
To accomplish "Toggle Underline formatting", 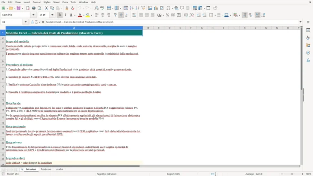I will (x=71, y=15).
